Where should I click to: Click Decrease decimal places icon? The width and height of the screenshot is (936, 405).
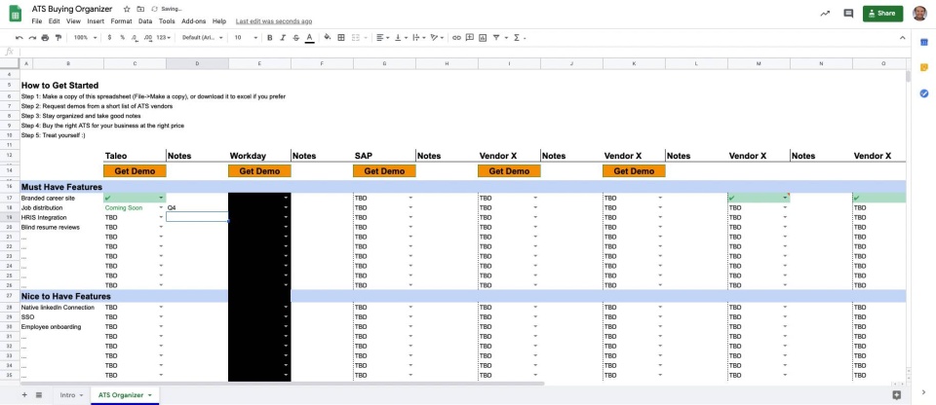pyautogui.click(x=135, y=38)
